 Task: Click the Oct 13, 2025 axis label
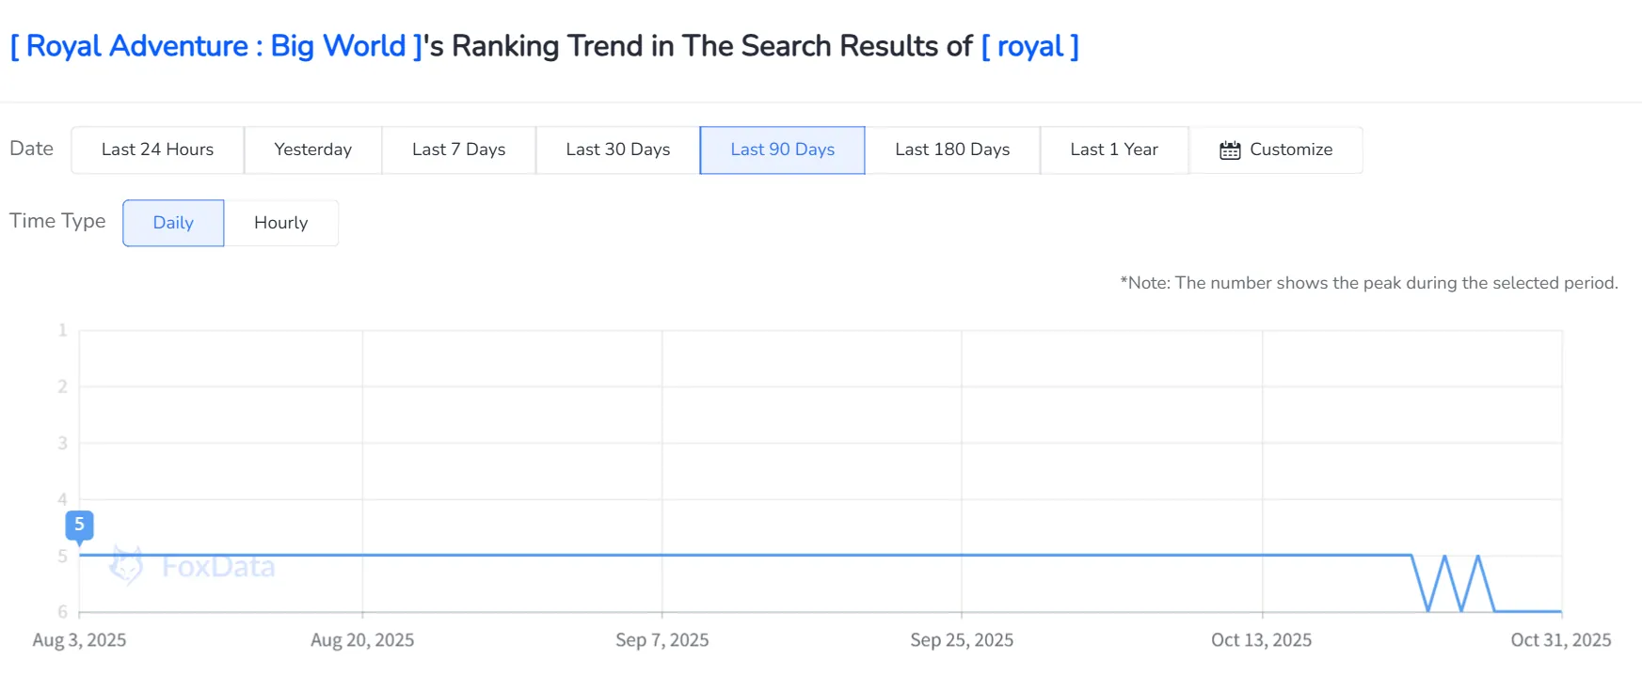point(1261,640)
